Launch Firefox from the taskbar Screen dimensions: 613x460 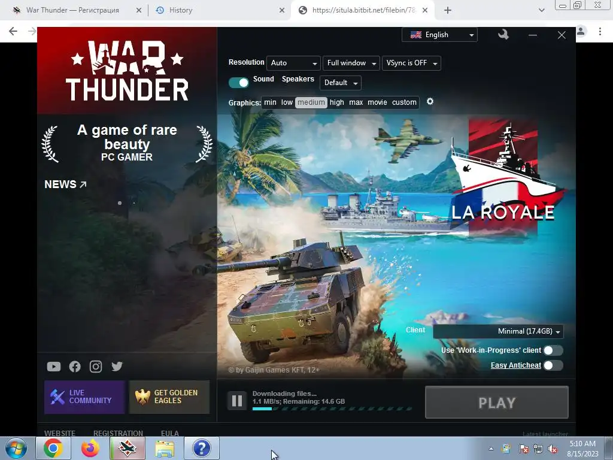click(90, 448)
